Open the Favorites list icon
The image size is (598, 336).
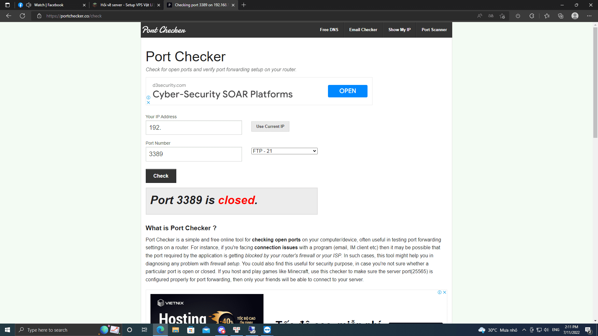(547, 16)
